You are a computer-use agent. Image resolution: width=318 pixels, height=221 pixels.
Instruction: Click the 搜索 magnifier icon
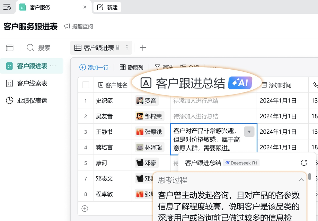[30, 48]
